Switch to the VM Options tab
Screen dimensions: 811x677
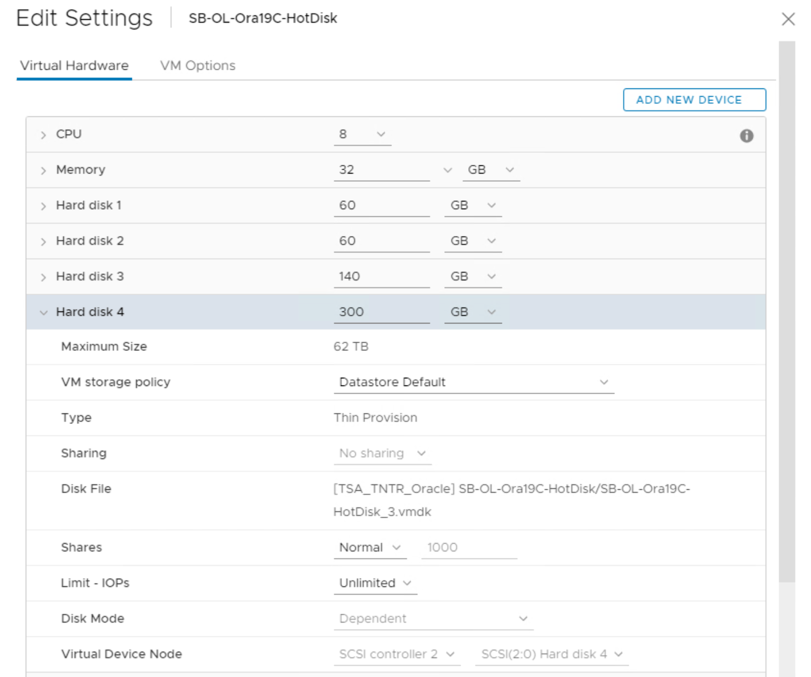198,66
